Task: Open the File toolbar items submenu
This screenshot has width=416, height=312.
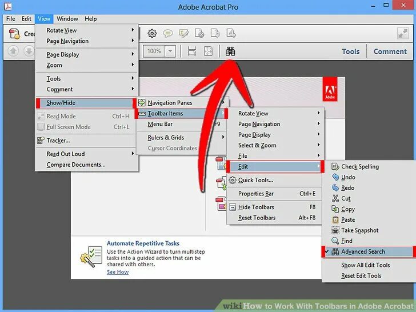Action: [275, 156]
